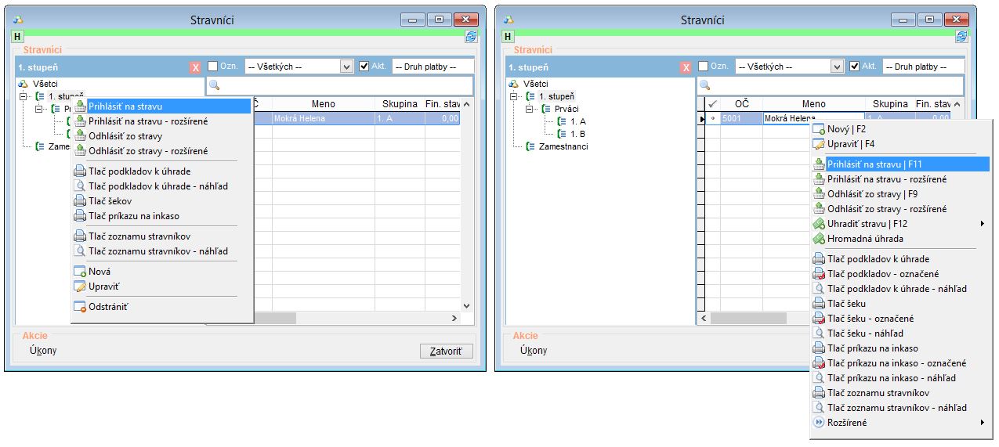Click the magnifier icon in the right search box
Image resolution: width=999 pixels, height=447 pixels.
(704, 85)
